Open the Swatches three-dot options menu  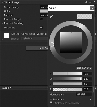point(90,99)
